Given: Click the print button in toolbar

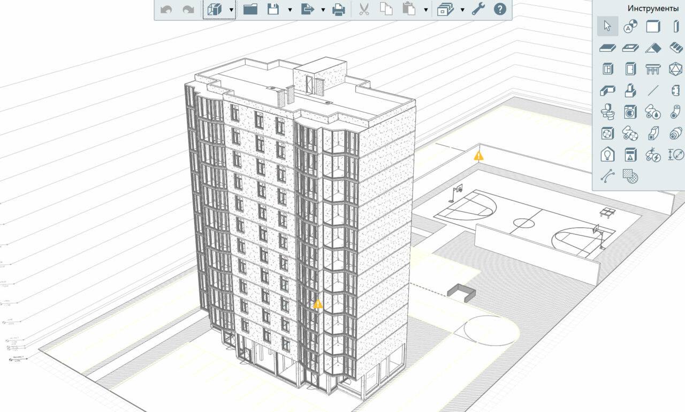Looking at the screenshot, I should [x=338, y=9].
